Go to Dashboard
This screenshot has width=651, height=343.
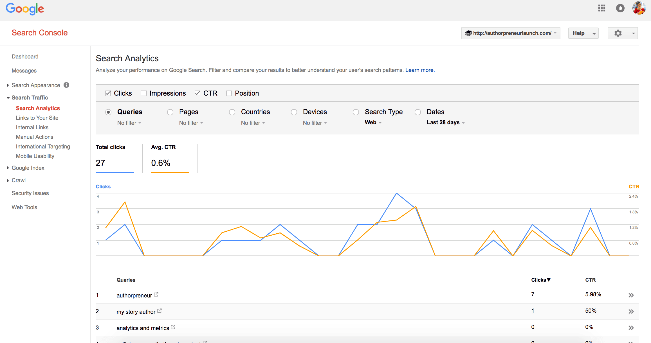click(25, 57)
